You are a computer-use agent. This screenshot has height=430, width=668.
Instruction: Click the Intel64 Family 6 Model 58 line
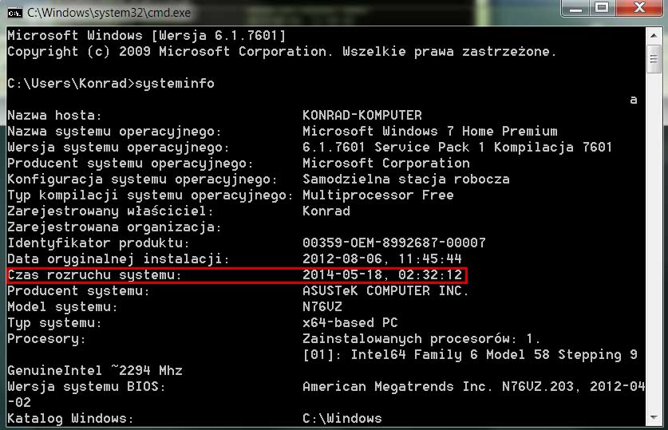tap(470, 355)
